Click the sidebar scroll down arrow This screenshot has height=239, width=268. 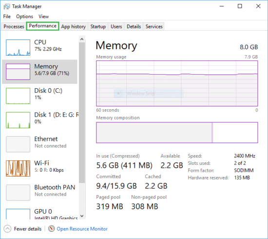[x=82, y=216]
